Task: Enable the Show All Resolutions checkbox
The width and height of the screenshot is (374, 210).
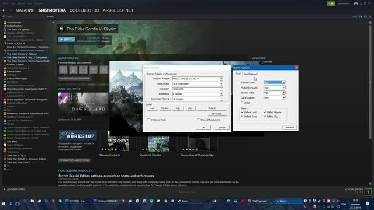Action: [198, 120]
